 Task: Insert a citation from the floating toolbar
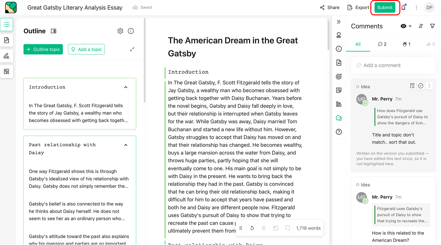point(276,228)
